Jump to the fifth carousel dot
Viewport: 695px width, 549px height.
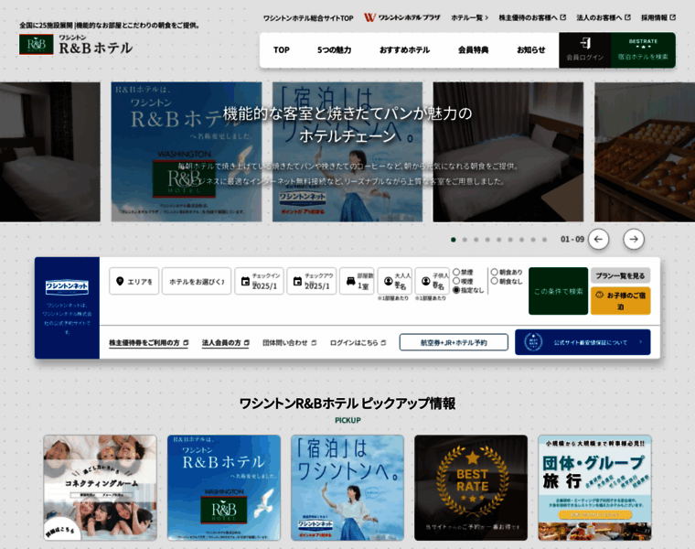coord(498,240)
